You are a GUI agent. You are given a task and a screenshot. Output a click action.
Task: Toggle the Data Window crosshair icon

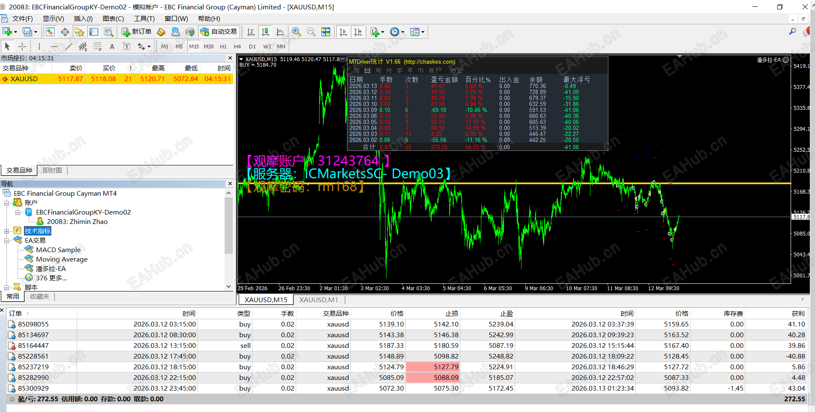65,32
